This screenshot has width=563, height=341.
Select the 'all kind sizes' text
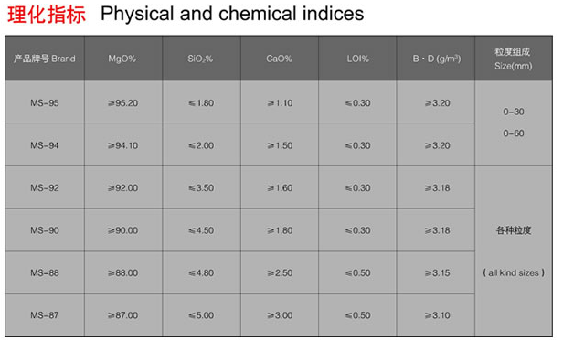pyautogui.click(x=514, y=272)
